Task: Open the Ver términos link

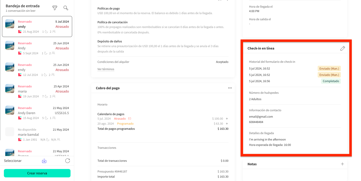Action: pyautogui.click(x=106, y=69)
